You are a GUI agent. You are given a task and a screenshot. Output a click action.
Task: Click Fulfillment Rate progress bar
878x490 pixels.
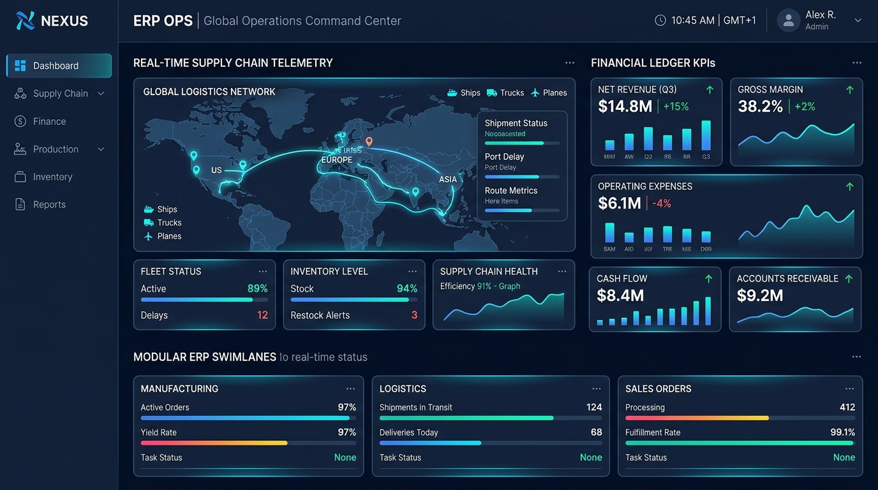click(x=740, y=443)
